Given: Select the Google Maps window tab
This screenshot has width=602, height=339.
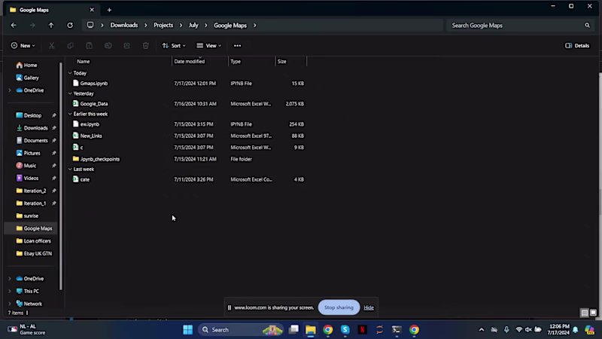Looking at the screenshot, I should (x=50, y=10).
